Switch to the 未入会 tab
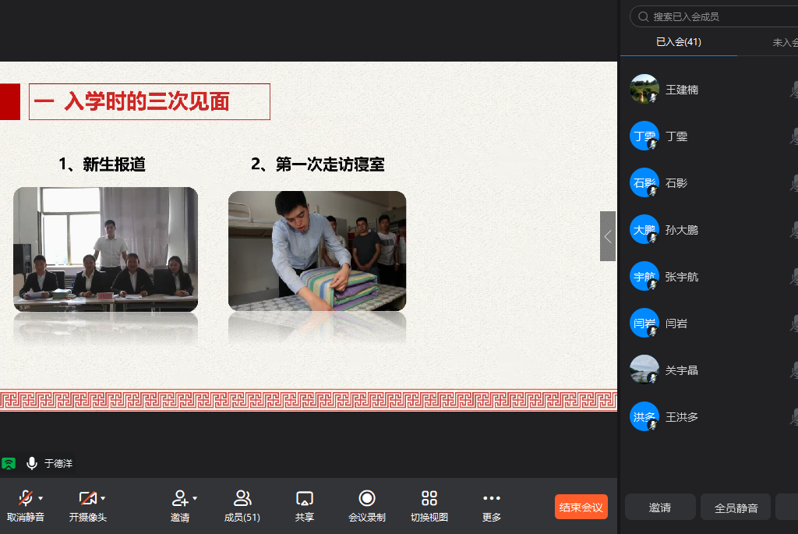Screen dimensions: 798x534 (x=784, y=42)
